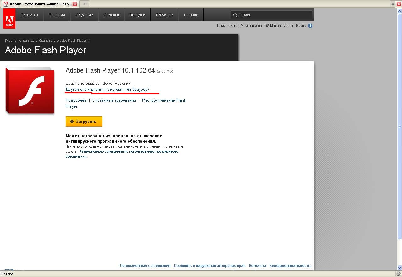Open the footer Контакты link
This screenshot has height=277, width=402.
tap(257, 266)
